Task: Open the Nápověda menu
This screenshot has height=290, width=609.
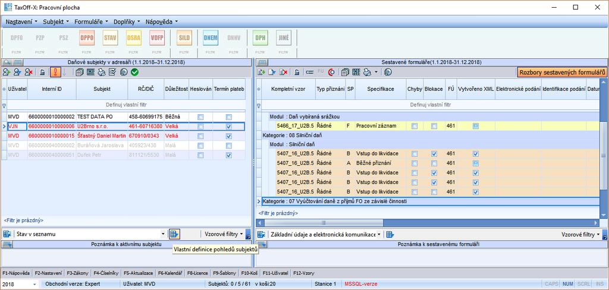Action: click(x=162, y=22)
